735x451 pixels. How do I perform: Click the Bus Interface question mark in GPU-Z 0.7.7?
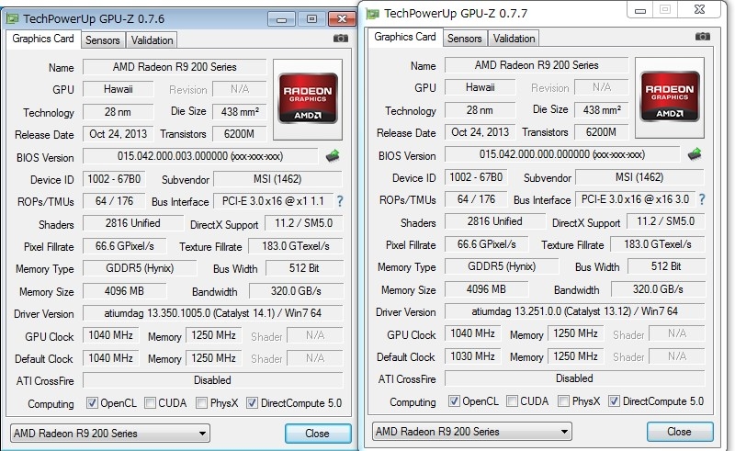tap(702, 199)
